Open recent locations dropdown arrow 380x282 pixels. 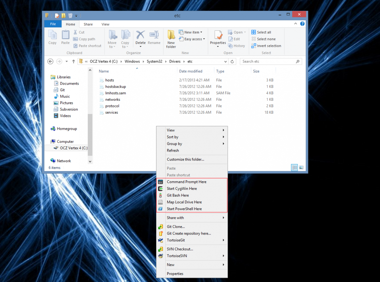[66, 62]
